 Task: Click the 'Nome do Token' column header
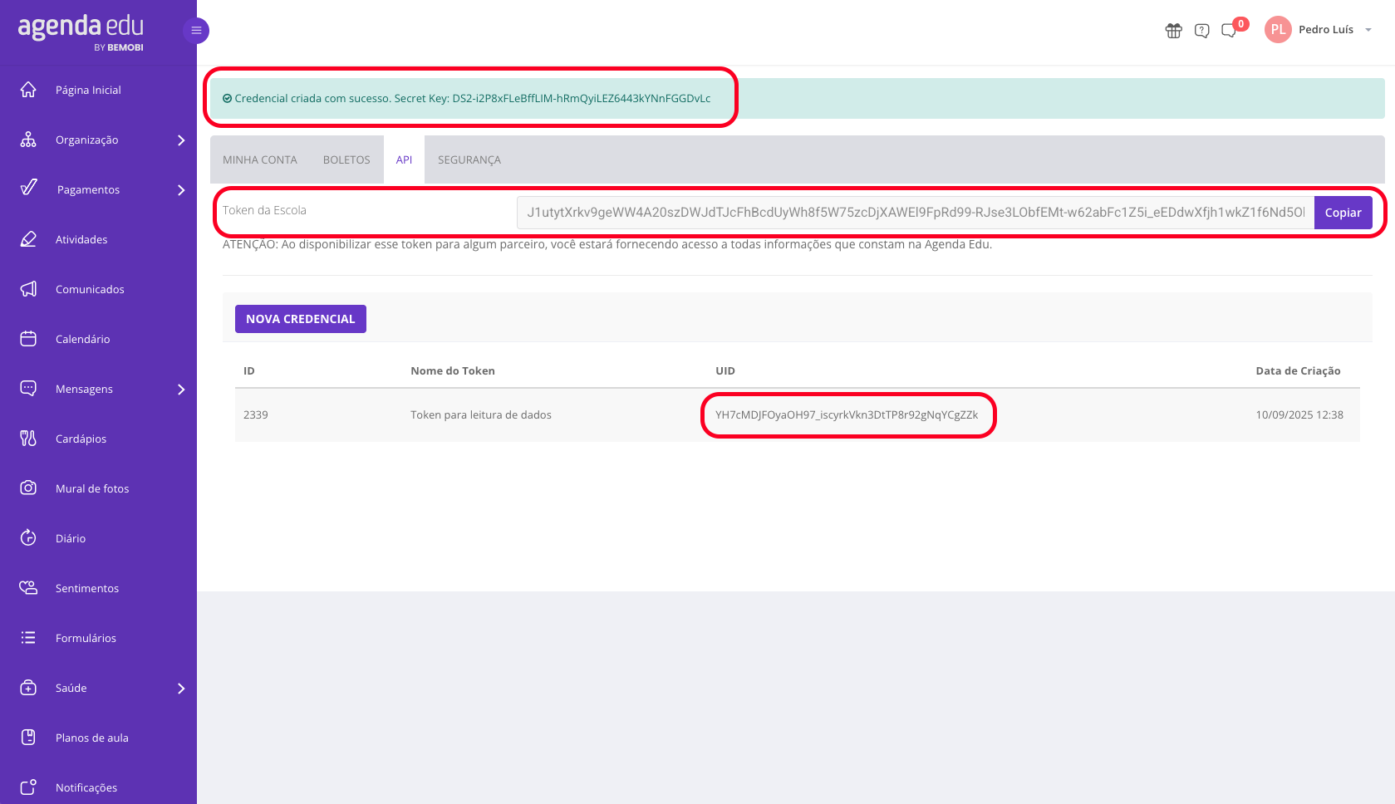(453, 370)
